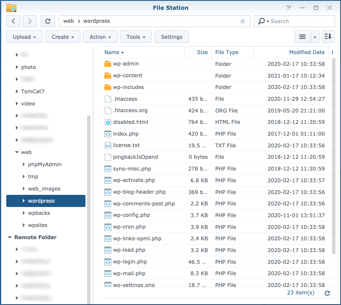Collapse the Remote Folder section
341x305 pixels.
click(x=10, y=237)
